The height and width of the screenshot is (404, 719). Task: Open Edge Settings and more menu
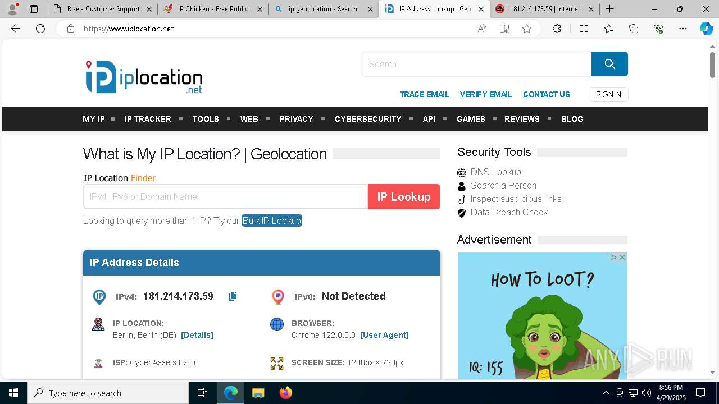683,29
